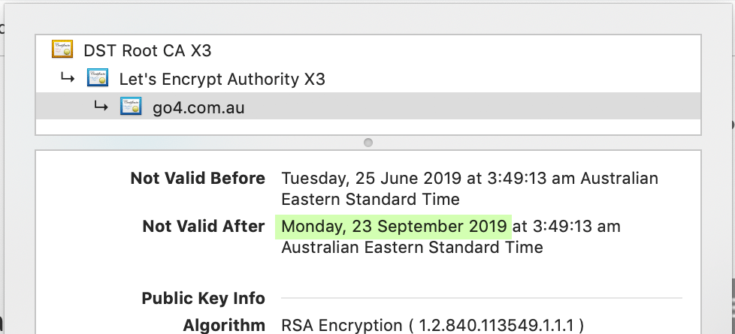The image size is (735, 334).
Task: Click the Eastern Standard Time text under Not Valid Before
Action: coord(371,200)
